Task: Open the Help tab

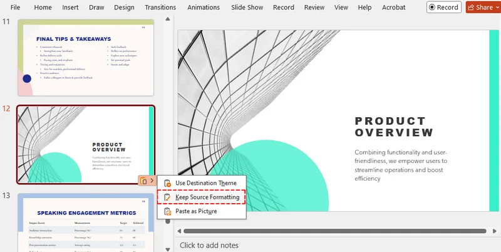Action: (x=364, y=7)
